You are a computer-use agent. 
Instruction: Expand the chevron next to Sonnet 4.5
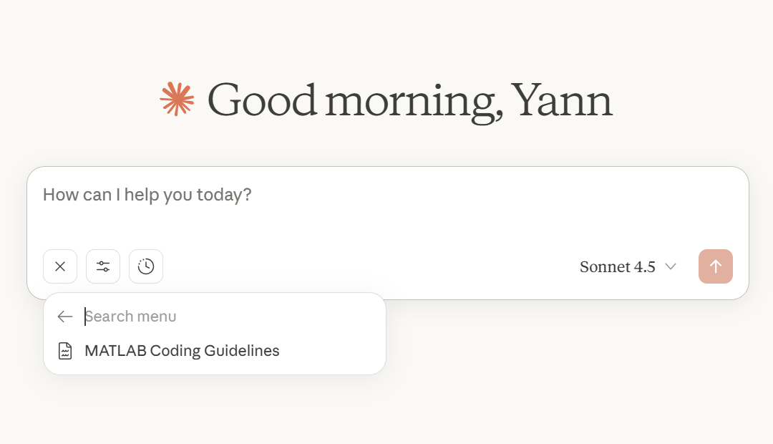click(671, 267)
